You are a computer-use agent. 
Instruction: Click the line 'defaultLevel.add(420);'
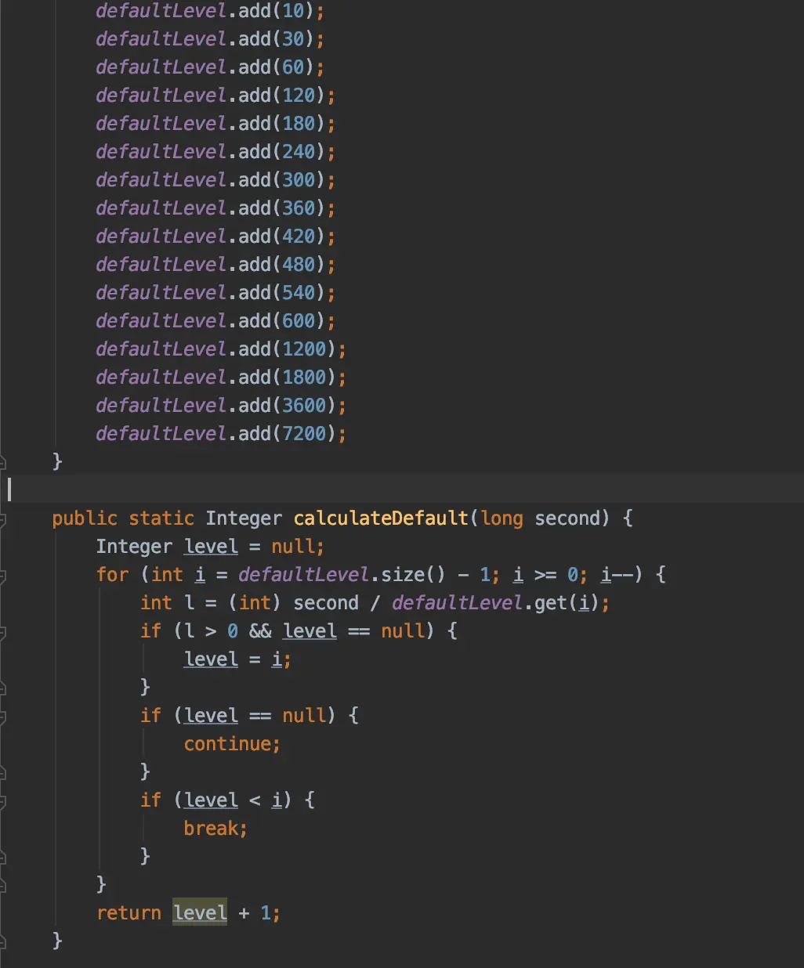pyautogui.click(x=215, y=237)
